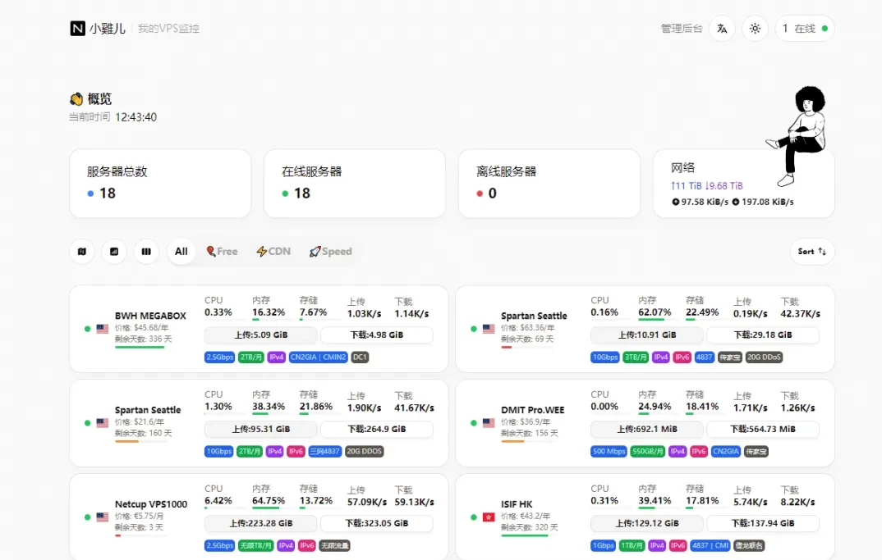The height and width of the screenshot is (560, 882).
Task: Open the ISIF HK server name
Action: [x=517, y=504]
